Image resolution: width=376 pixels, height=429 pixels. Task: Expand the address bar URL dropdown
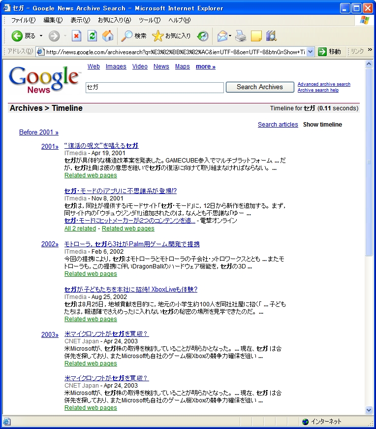310,52
